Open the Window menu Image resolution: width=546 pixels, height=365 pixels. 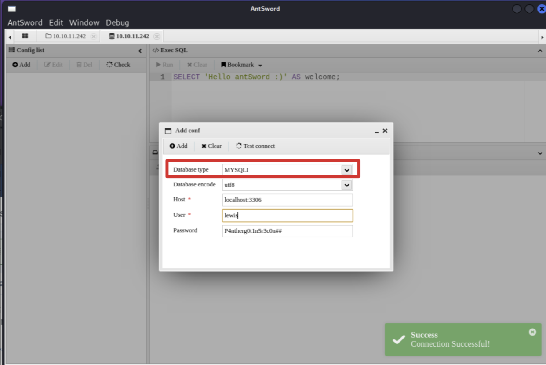click(x=84, y=22)
